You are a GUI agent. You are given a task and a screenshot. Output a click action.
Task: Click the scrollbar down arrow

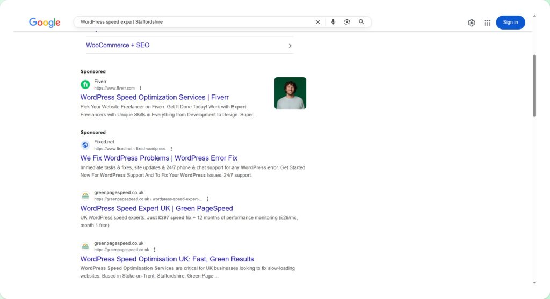[x=534, y=283]
